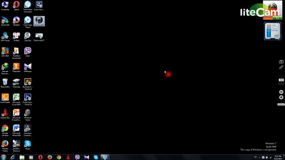Screen dimensions: 285x160
Task: Open KMPlayer from the taskbar
Action: [x=87, y=157]
